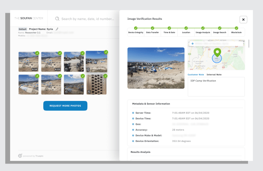The height and width of the screenshot is (171, 263).
Task: Click the powered by Truepic logo
Action: (31, 156)
